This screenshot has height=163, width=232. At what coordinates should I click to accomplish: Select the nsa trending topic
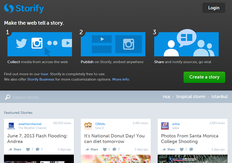point(166,97)
